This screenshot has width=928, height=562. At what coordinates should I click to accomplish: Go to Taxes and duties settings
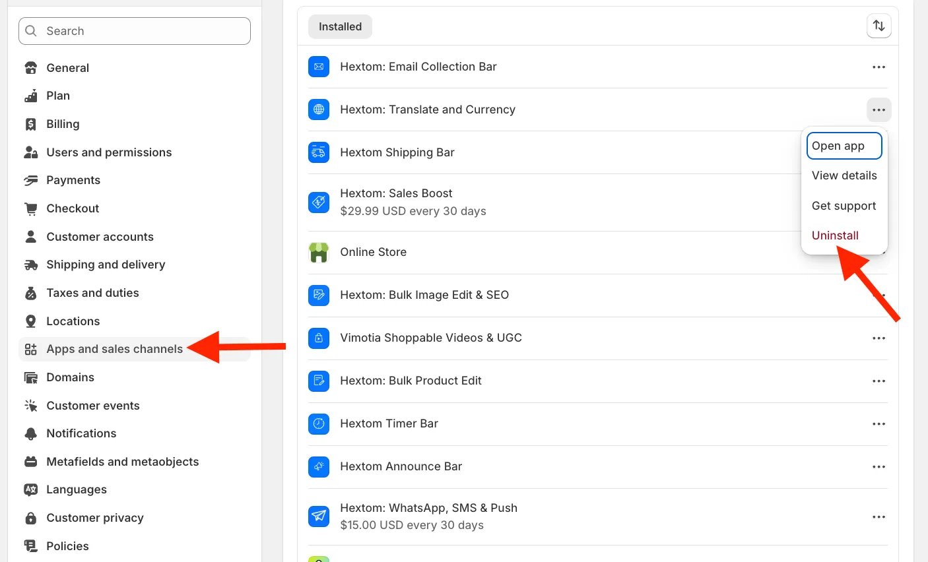[x=135, y=293]
